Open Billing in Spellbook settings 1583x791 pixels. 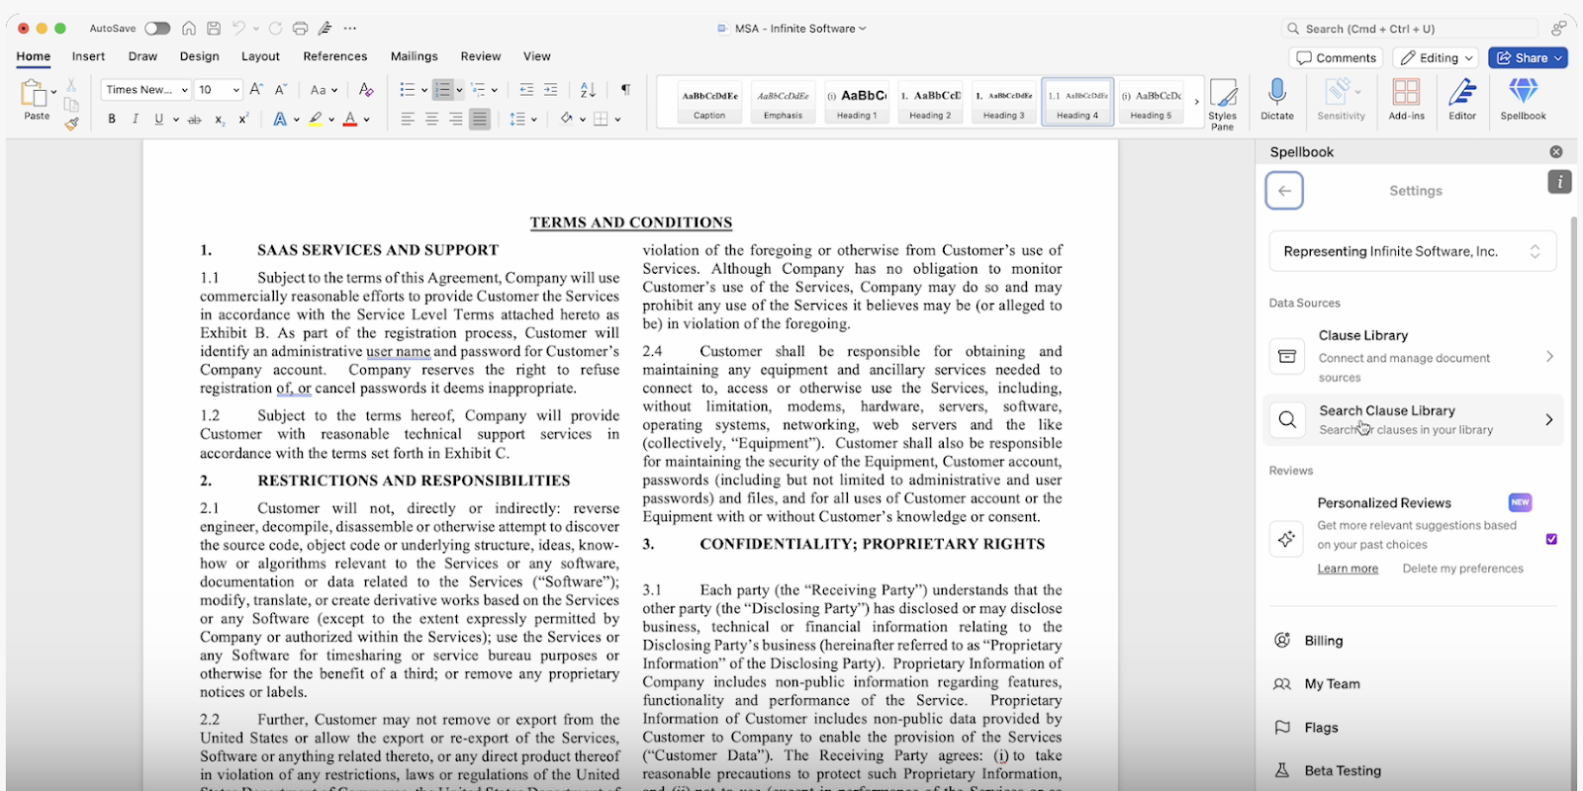click(1323, 641)
